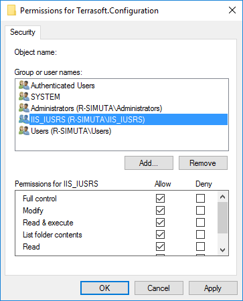Click the permissions scrollbar down arrow
The width and height of the screenshot is (243, 301).
coord(222,250)
